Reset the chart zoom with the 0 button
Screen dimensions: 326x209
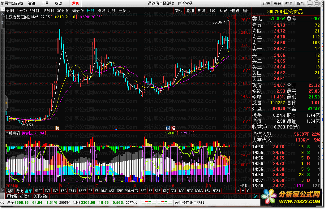[248, 191]
